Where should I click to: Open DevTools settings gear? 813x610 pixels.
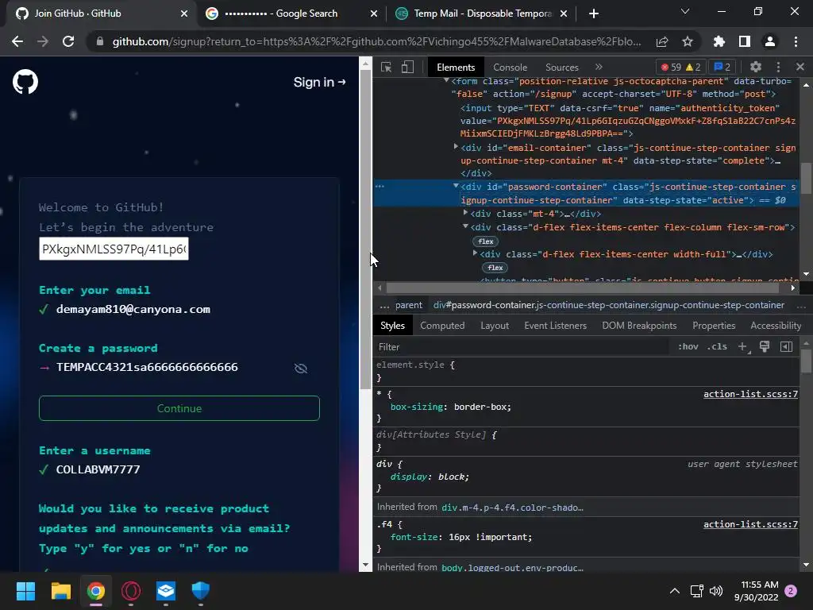[x=756, y=67]
